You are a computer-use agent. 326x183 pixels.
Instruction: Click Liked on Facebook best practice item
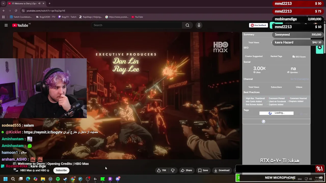(x=277, y=101)
